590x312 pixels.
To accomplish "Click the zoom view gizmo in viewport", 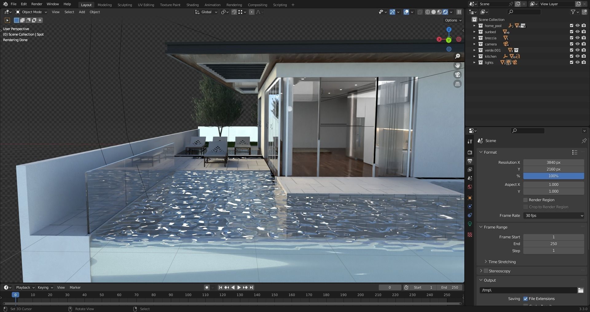I will pyautogui.click(x=458, y=56).
